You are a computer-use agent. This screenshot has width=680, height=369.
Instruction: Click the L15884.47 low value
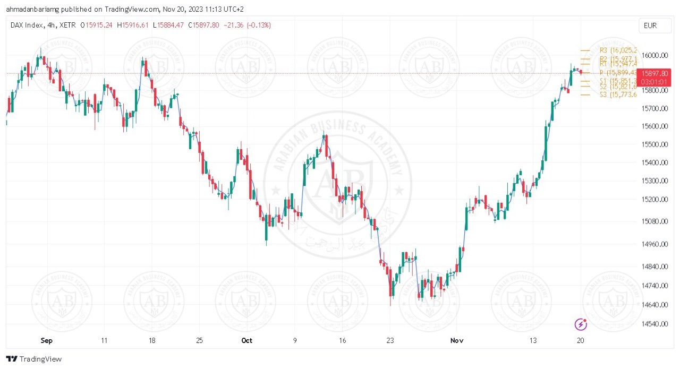(169, 25)
